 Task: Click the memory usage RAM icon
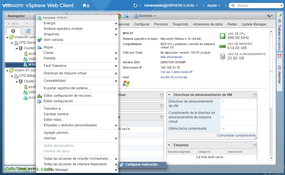click(x=223, y=46)
